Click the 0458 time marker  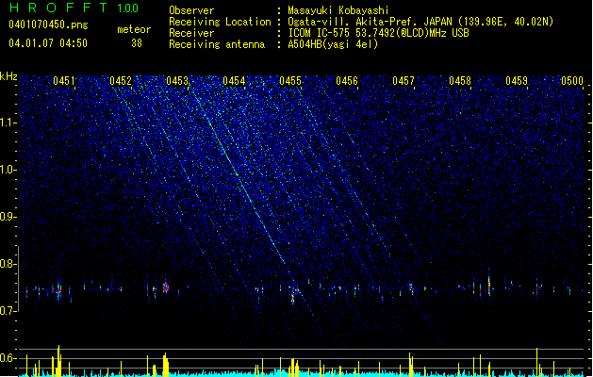tap(460, 81)
